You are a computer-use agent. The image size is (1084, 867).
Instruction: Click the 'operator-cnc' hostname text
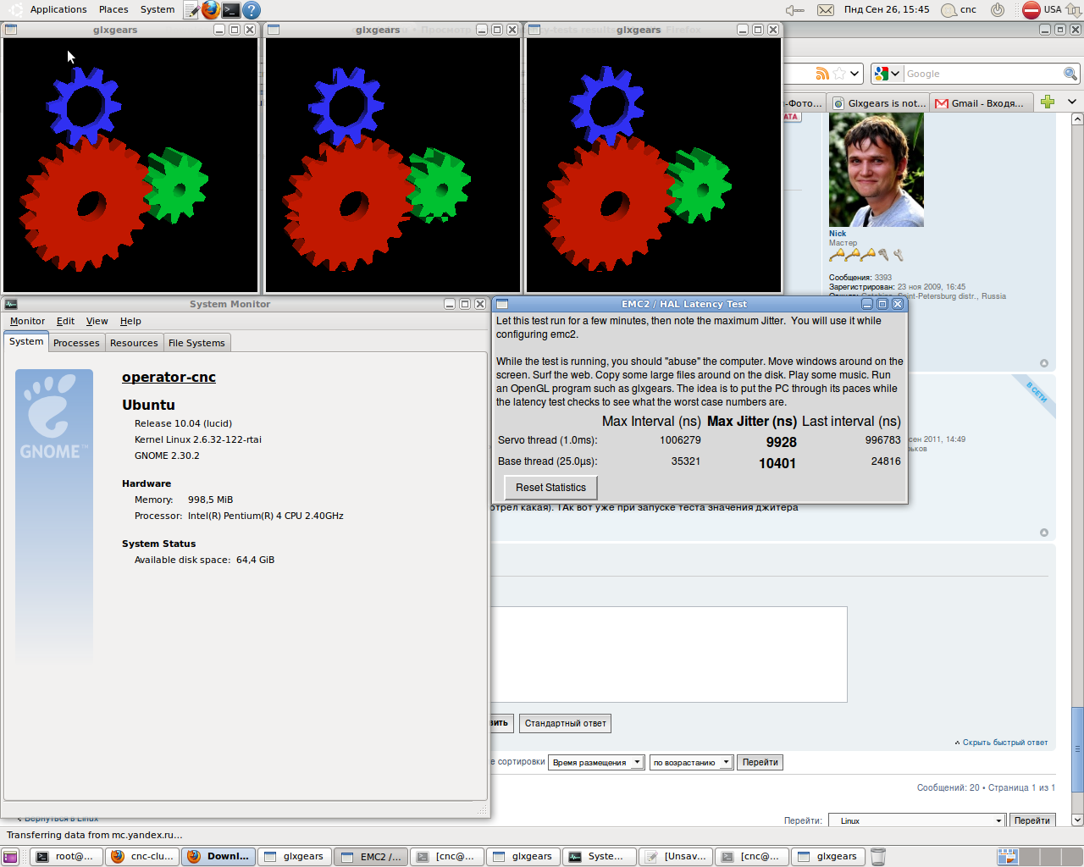(169, 378)
